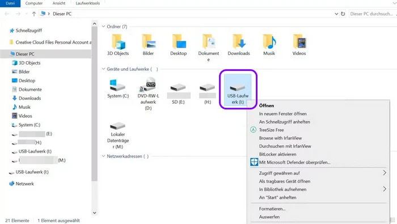Viewport: 397px width, 224px height.
Task: Select the USB-Laufwerk (I:) drive icon
Action: [x=237, y=88]
